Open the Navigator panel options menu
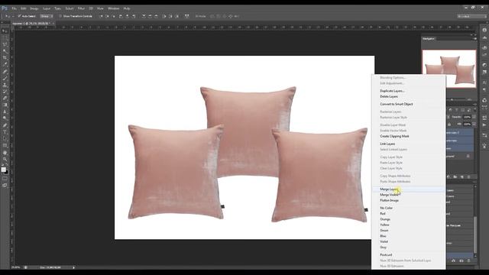489x275 pixels. click(474, 39)
